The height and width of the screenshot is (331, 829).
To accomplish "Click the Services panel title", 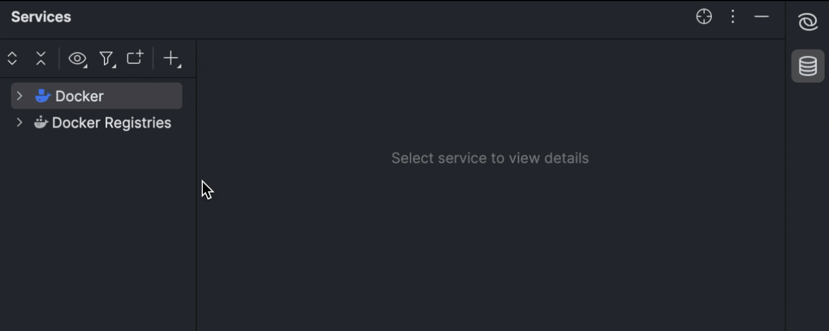I will point(41,17).
